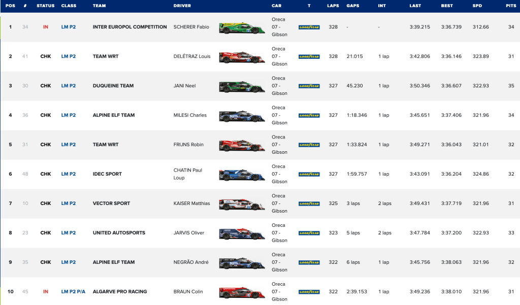
Task: Open LM P2 class link for Inter Europol
Action: (x=69, y=27)
